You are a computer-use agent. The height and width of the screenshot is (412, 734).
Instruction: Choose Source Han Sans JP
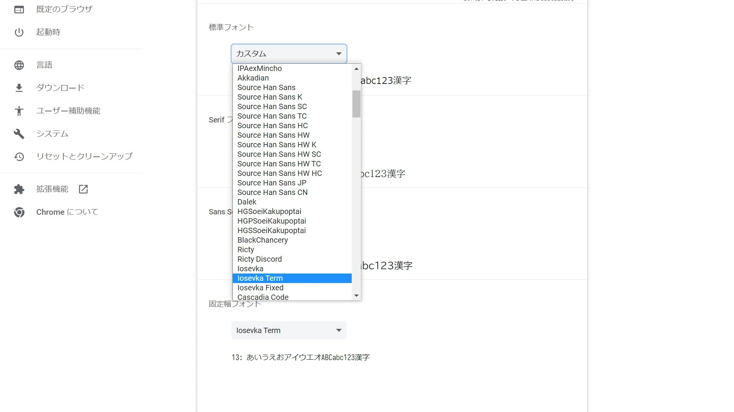[292, 183]
